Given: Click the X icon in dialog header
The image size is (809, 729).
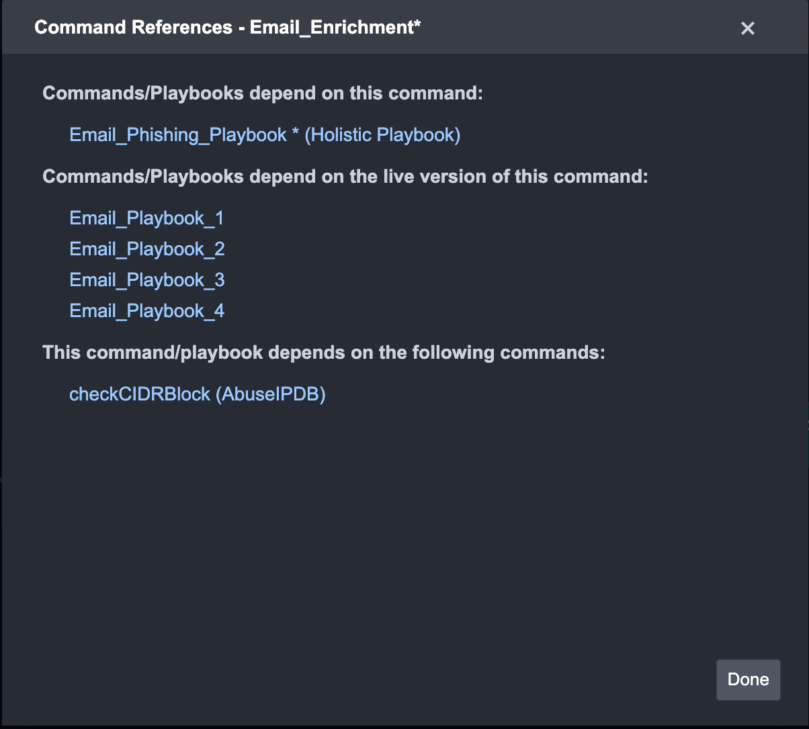Looking at the screenshot, I should 747,28.
